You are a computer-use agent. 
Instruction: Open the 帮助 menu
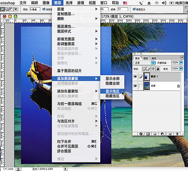[x=115, y=3]
